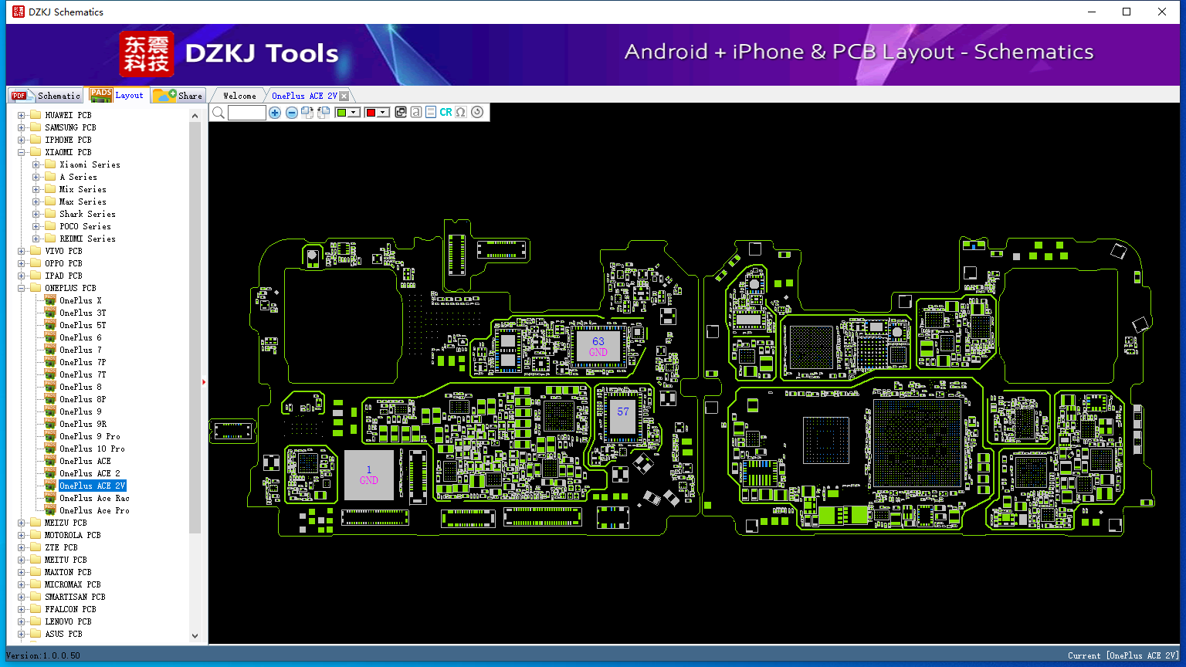
Task: Select the chip pad labeled 63 GND
Action: [598, 347]
